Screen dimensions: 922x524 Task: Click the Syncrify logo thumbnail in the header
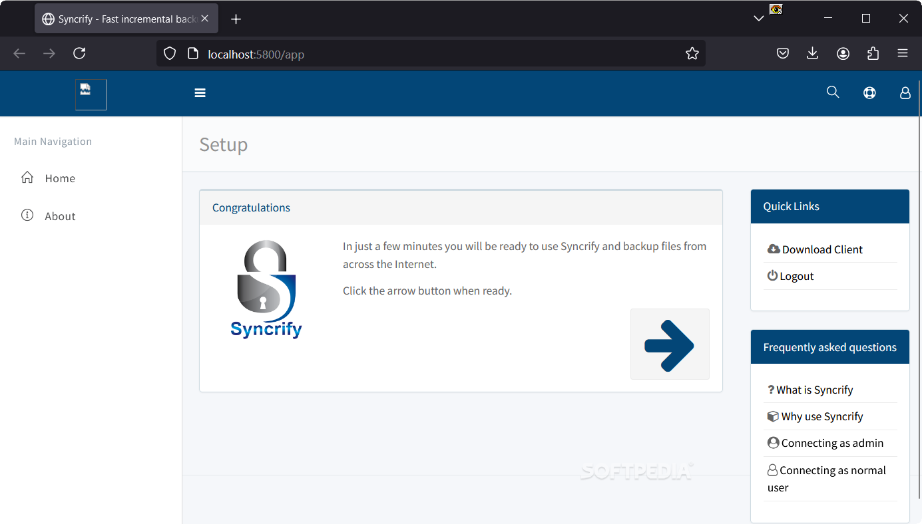(x=91, y=94)
